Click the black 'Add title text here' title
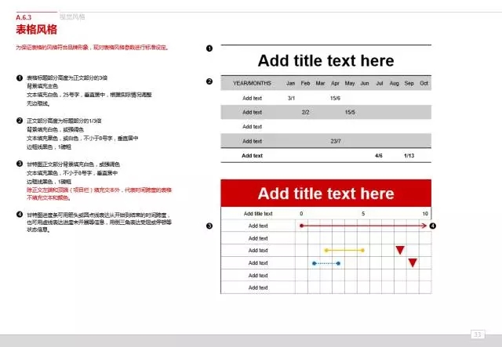 coord(326,61)
